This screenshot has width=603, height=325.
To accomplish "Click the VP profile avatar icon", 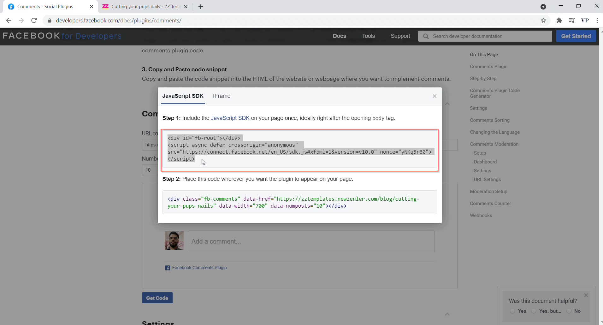I will (585, 20).
